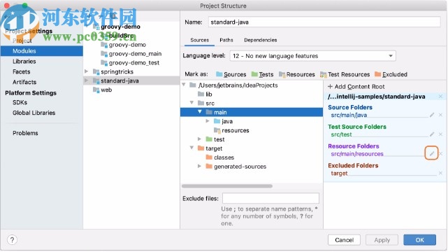Expand the generated-sources folder node
Image resolution: width=448 pixels, height=252 pixels.
coord(199,166)
